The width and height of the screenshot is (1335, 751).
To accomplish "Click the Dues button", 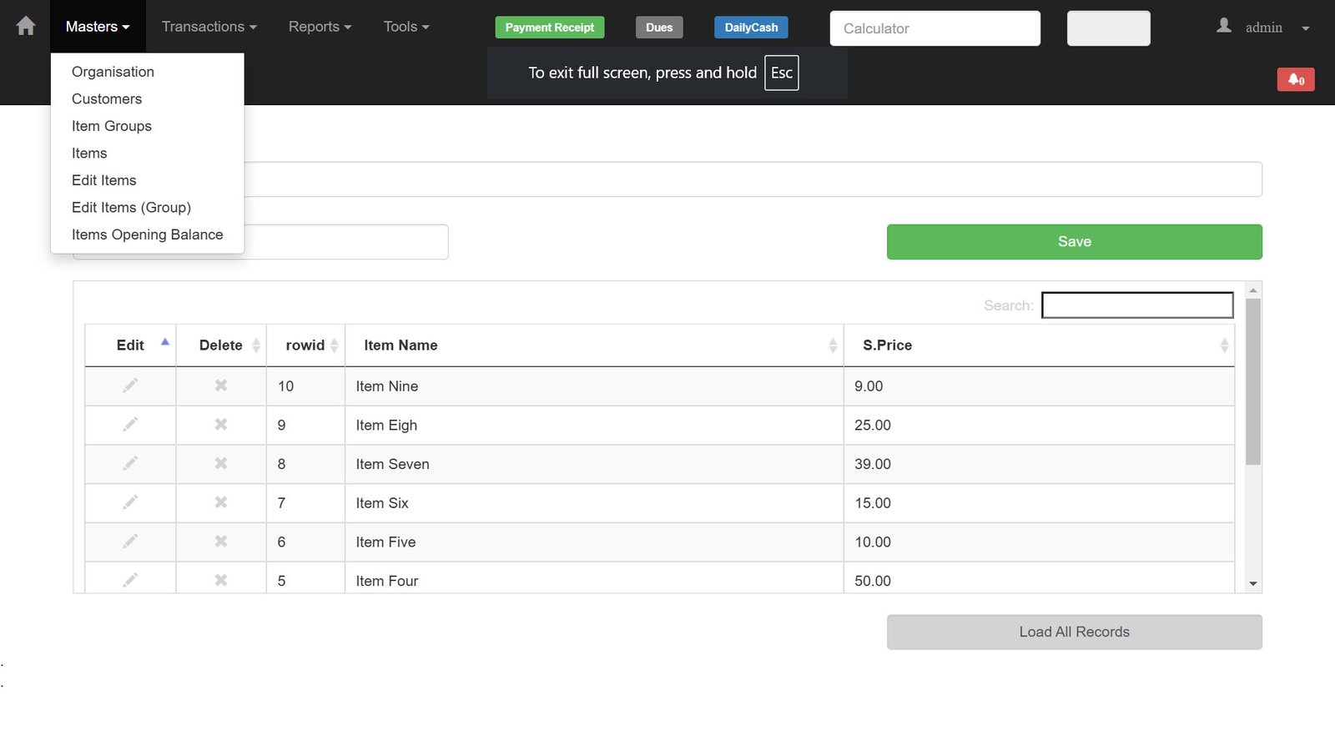I will [659, 28].
